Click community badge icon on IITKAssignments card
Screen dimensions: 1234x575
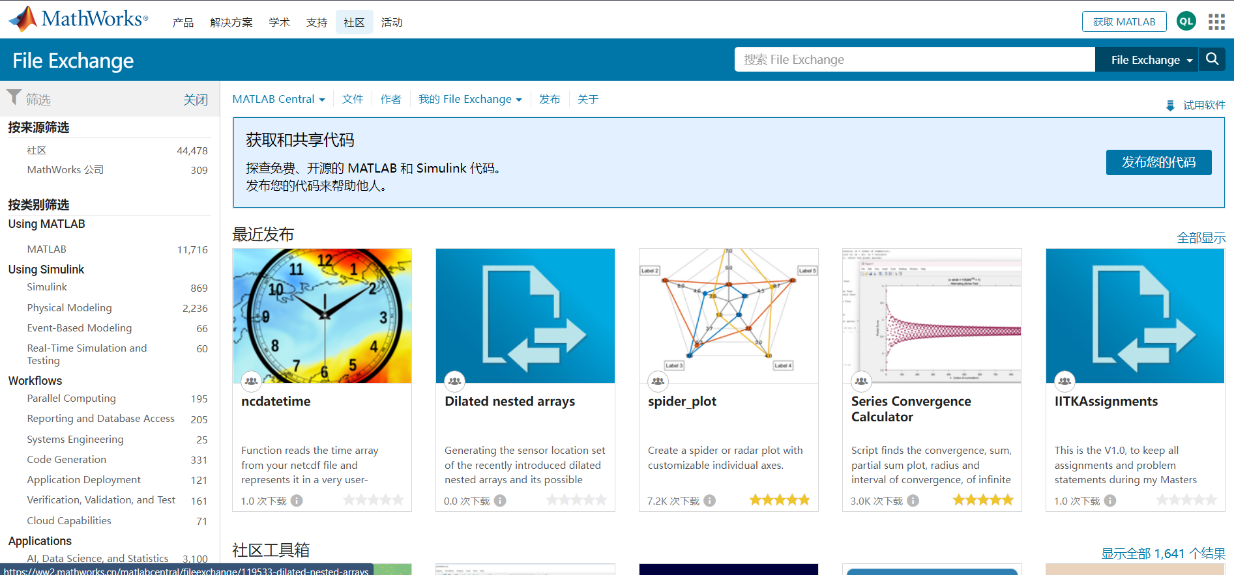1065,381
